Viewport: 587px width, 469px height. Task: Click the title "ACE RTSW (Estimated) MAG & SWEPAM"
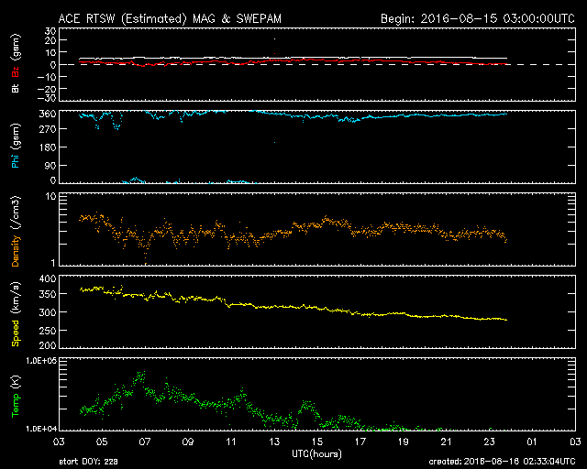[170, 18]
